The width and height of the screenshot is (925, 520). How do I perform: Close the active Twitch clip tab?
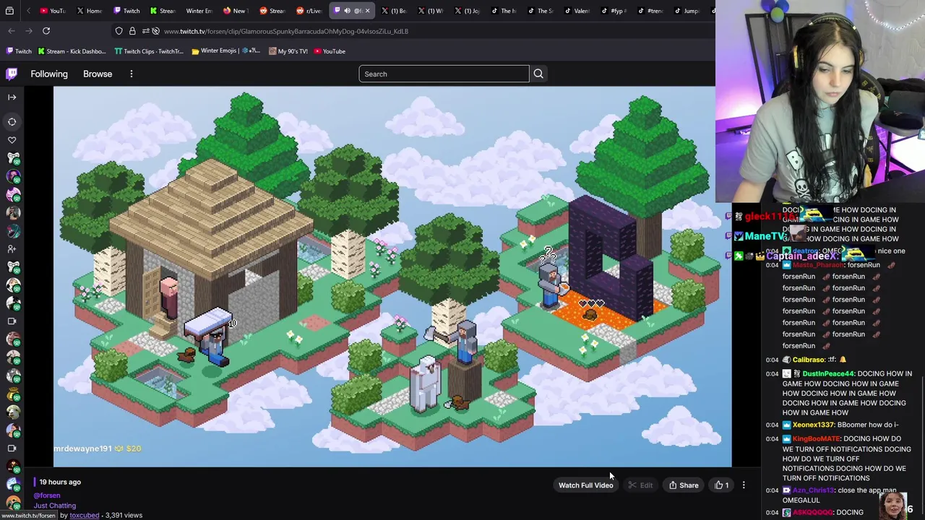point(367,11)
